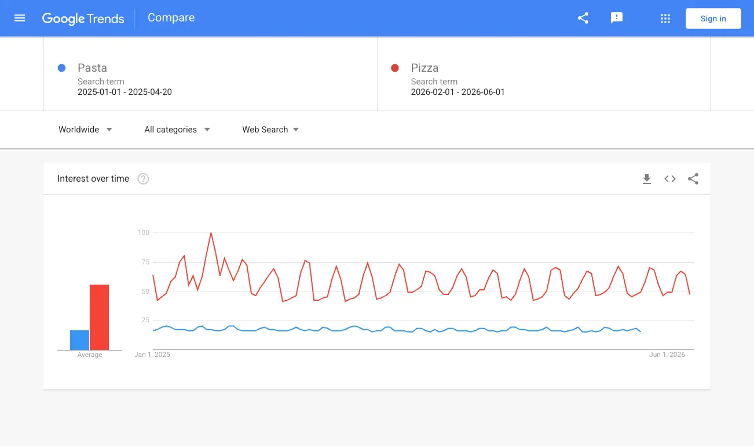Open Interest over time help icon
Screen dimensions: 754x446
[x=143, y=179]
